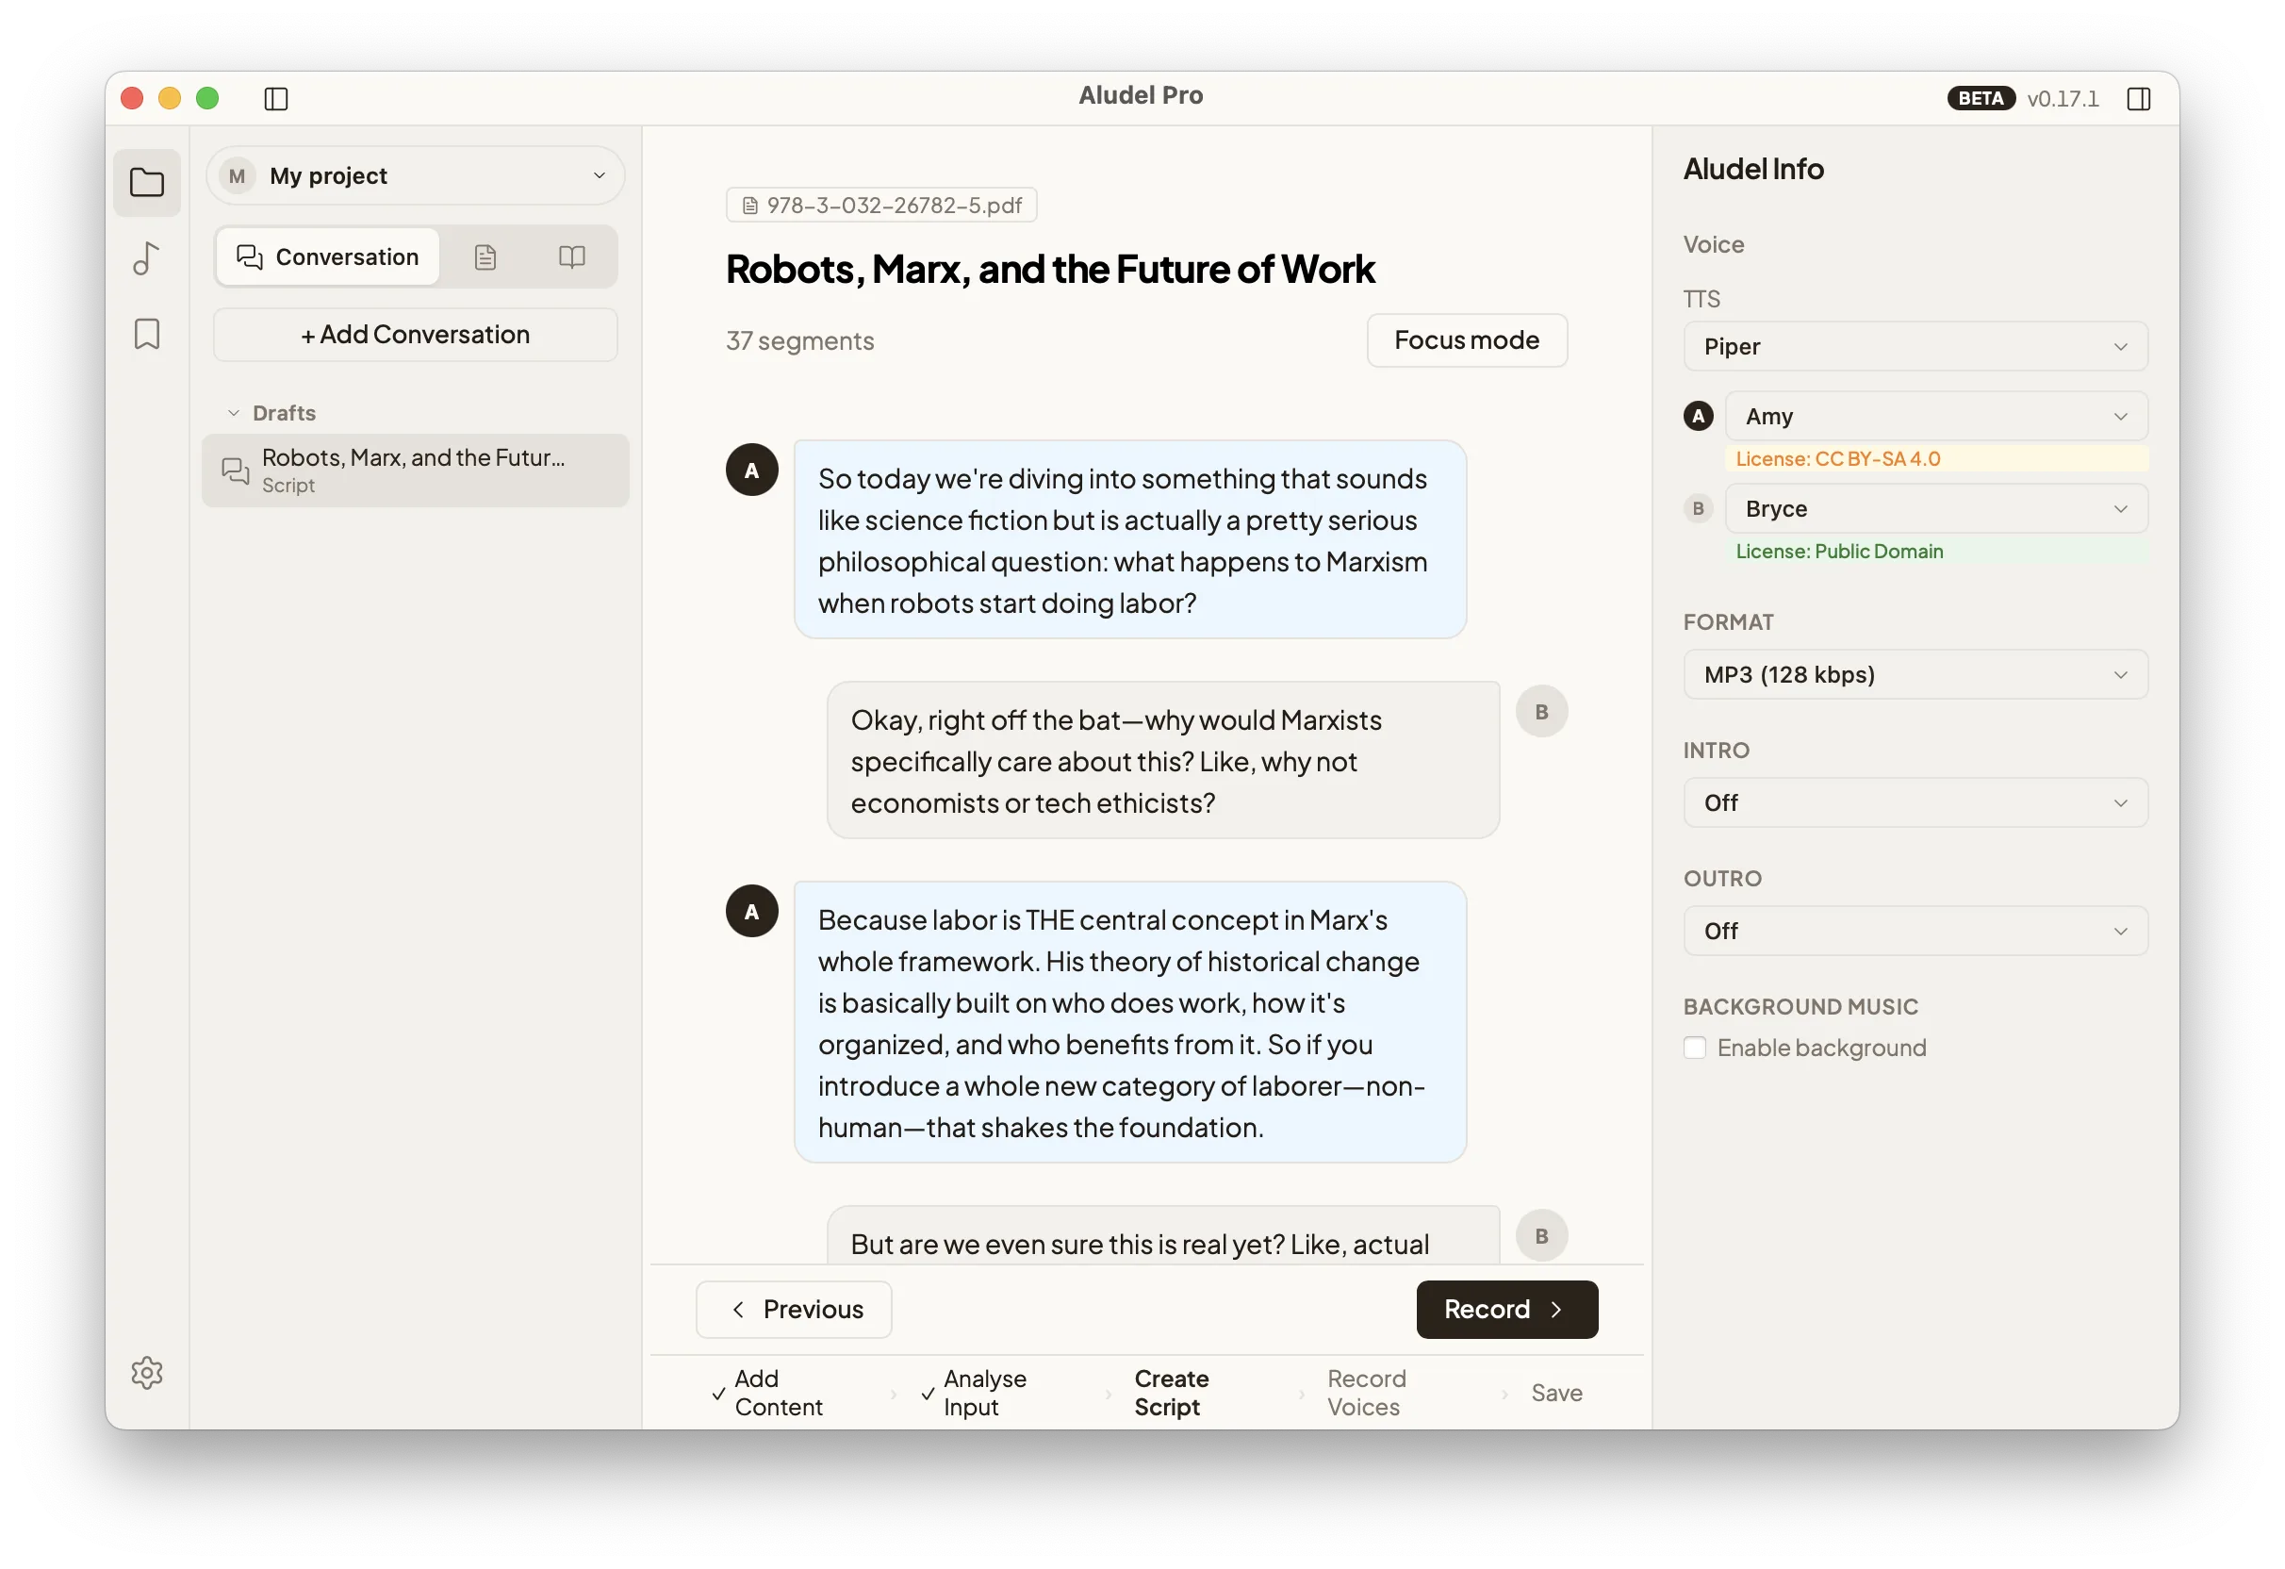Click version v0.17.1 text

tap(2062, 98)
